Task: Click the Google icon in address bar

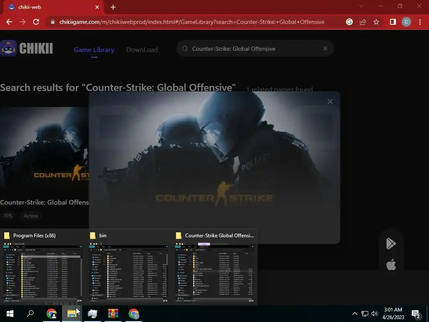Action: (349, 22)
